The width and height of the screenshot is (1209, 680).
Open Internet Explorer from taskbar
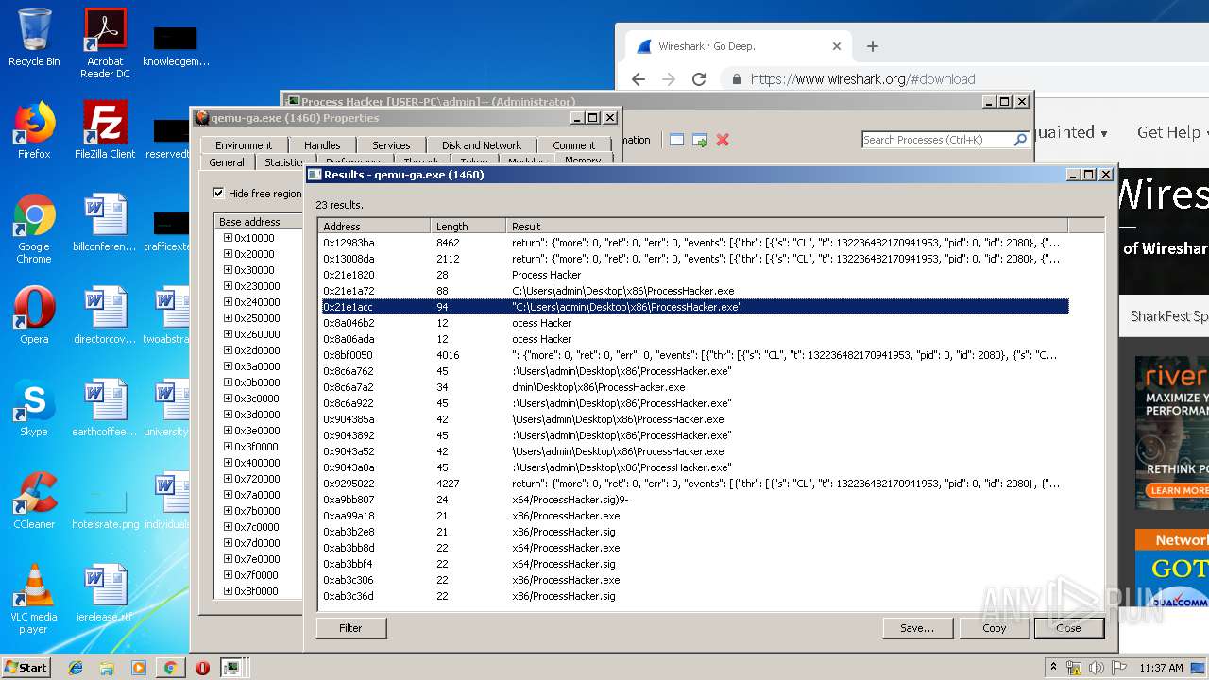click(76, 668)
